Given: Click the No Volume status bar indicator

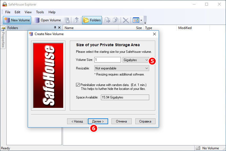Looking at the screenshot, I should 210,148.
